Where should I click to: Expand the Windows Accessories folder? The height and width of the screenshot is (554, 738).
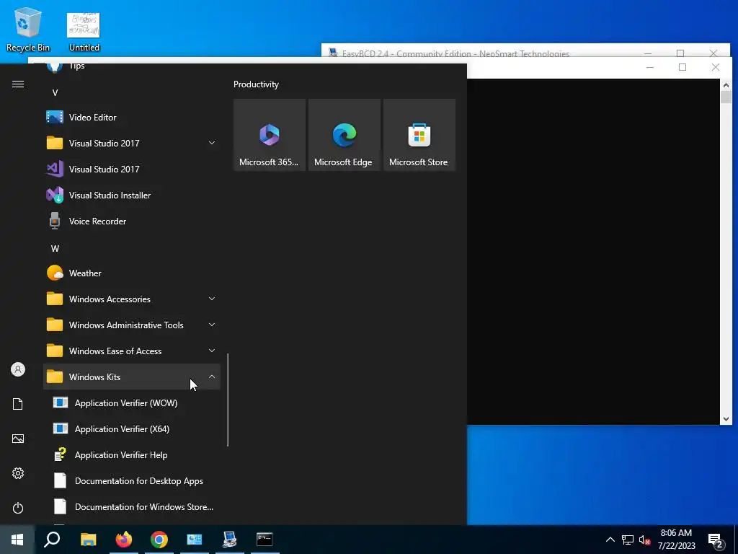tap(132, 299)
